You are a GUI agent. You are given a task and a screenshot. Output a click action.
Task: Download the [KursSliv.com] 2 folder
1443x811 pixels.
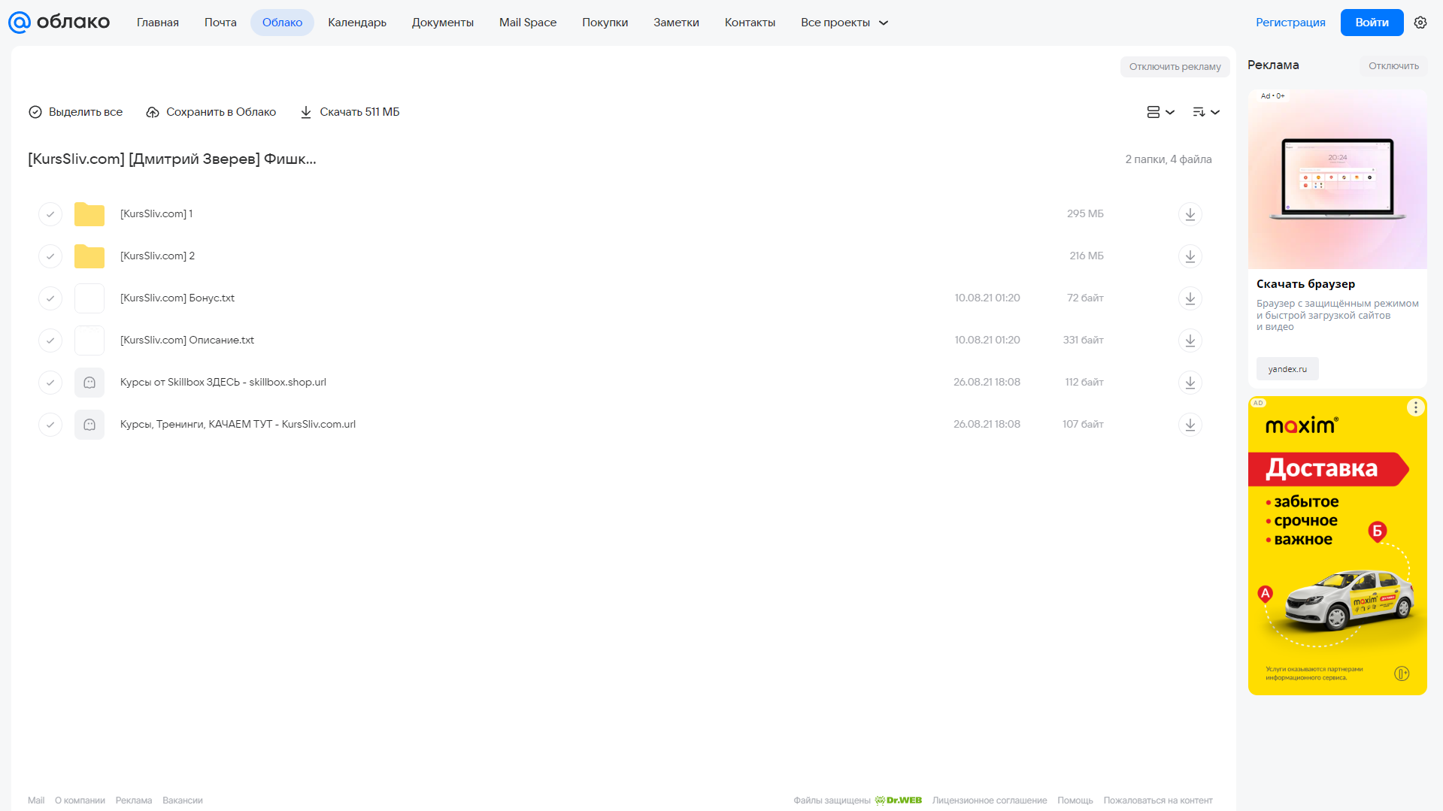click(x=1190, y=256)
